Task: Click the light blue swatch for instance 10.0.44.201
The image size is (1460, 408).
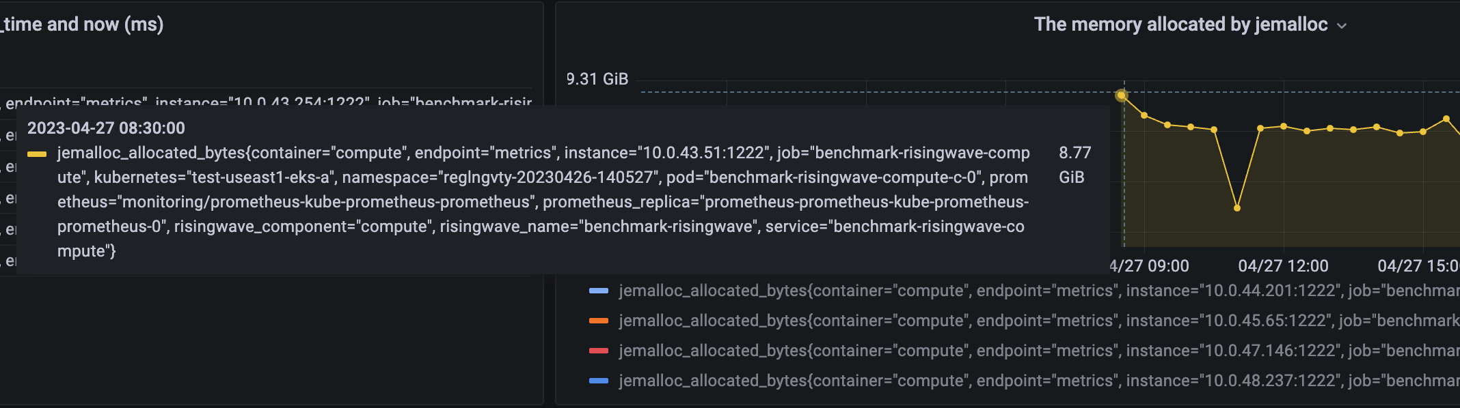Action: 599,291
